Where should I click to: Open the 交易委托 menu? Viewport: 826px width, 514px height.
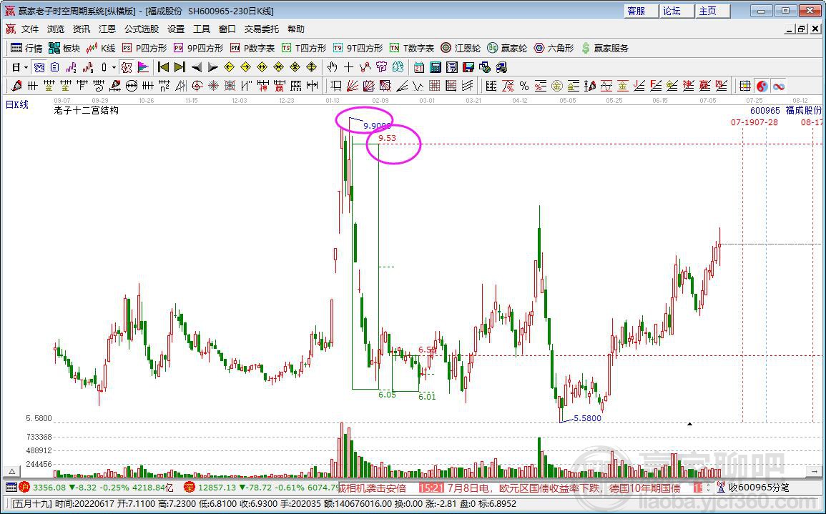[261, 29]
